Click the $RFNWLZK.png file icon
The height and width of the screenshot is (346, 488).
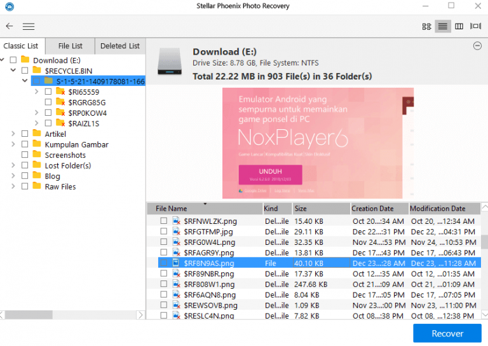176,221
